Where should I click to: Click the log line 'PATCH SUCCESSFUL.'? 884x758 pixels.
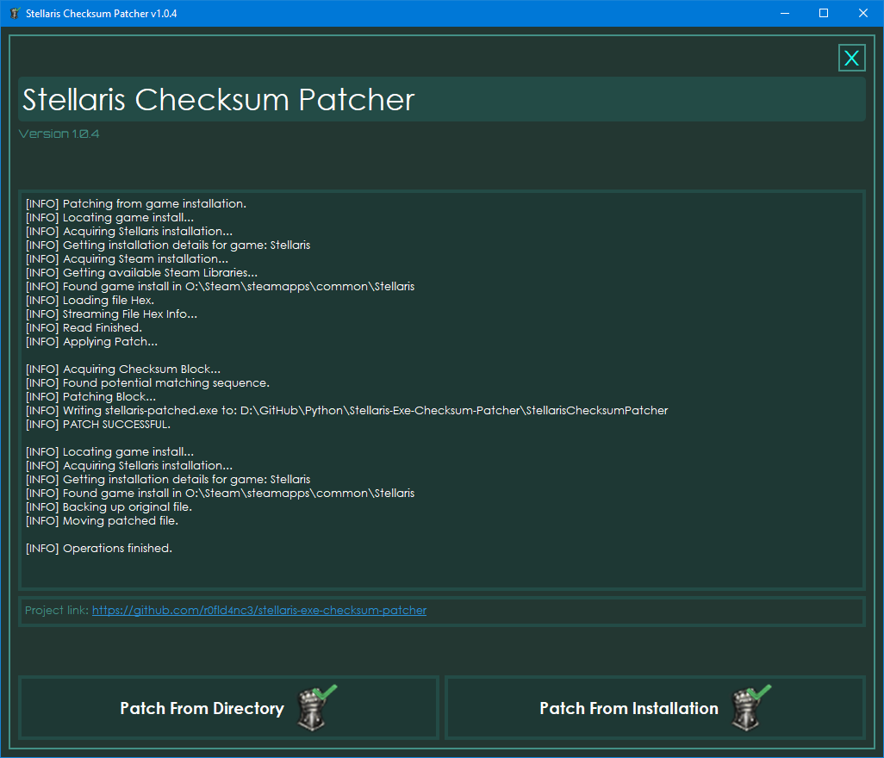click(x=98, y=425)
